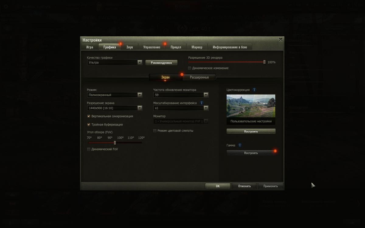Click Цветокоррекция preview thumbnail
The width and height of the screenshot is (365, 228).
(x=251, y=106)
